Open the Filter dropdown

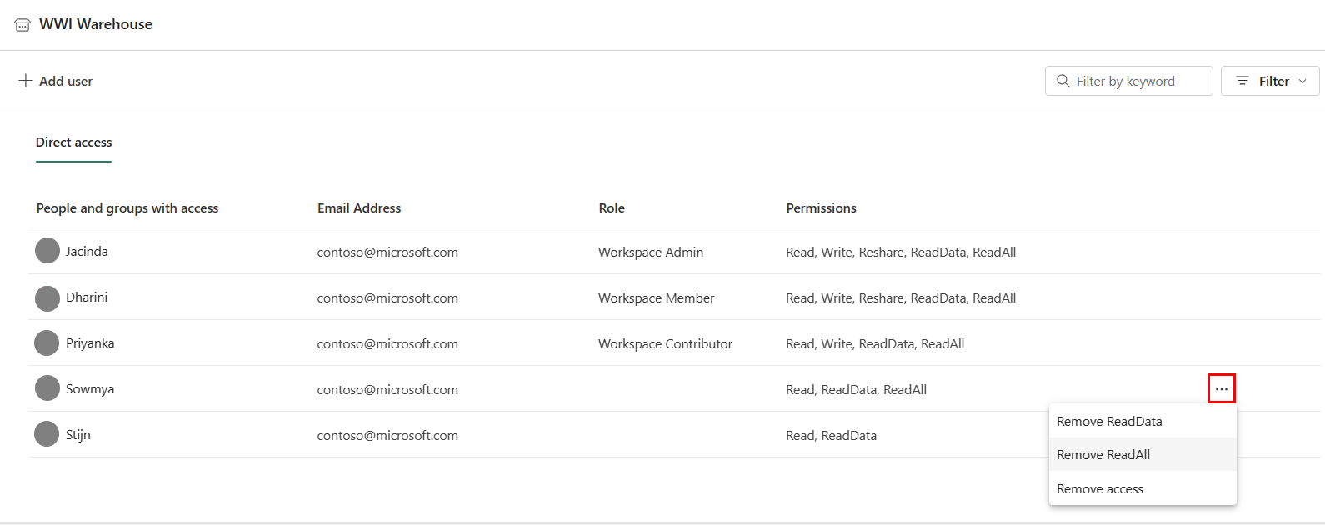[1269, 81]
